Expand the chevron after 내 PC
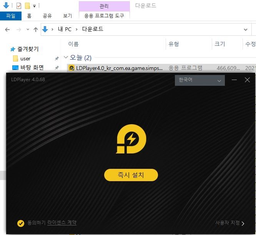 click(x=76, y=30)
